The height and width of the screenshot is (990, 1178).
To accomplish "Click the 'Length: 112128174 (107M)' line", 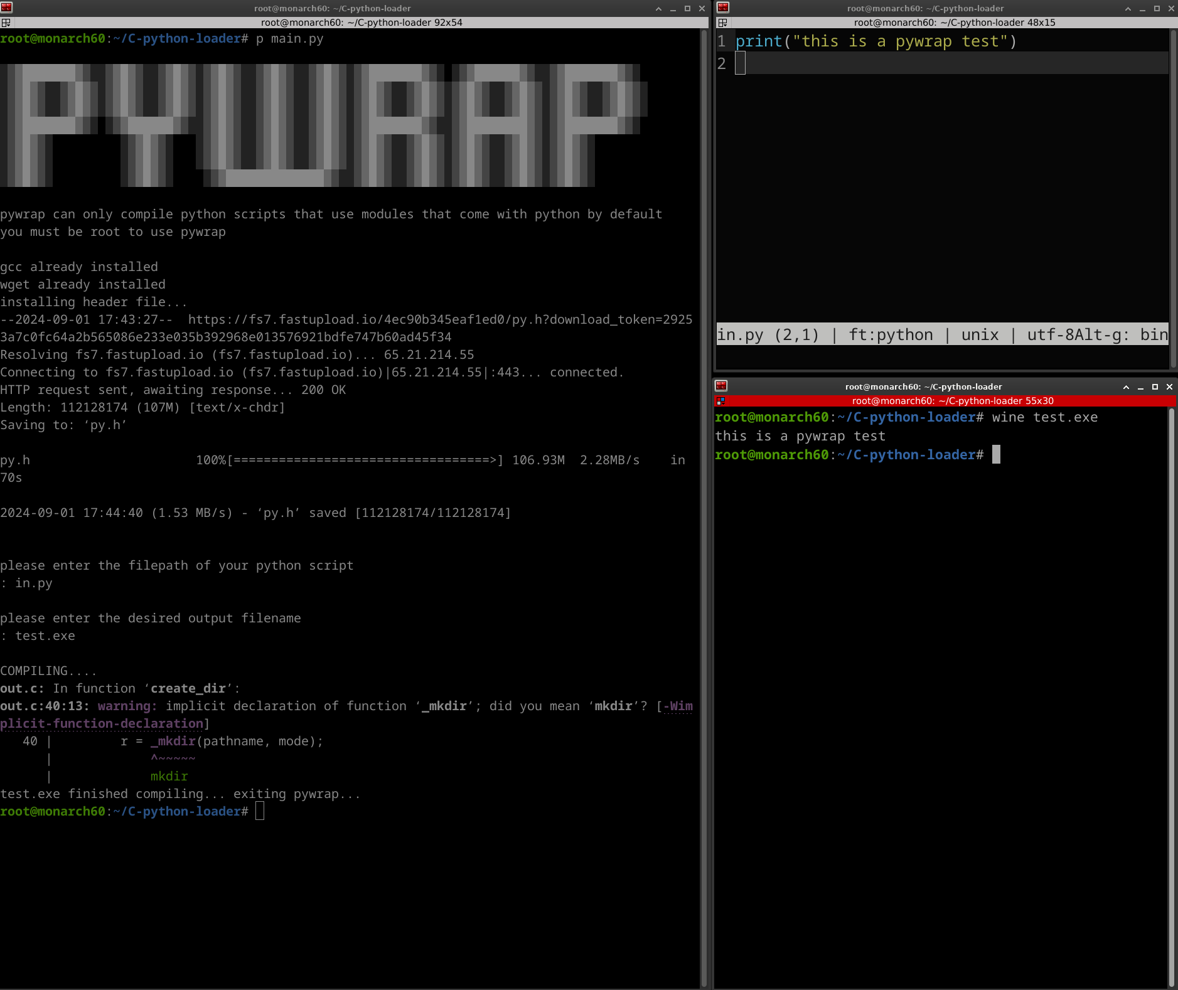I will click(x=142, y=408).
